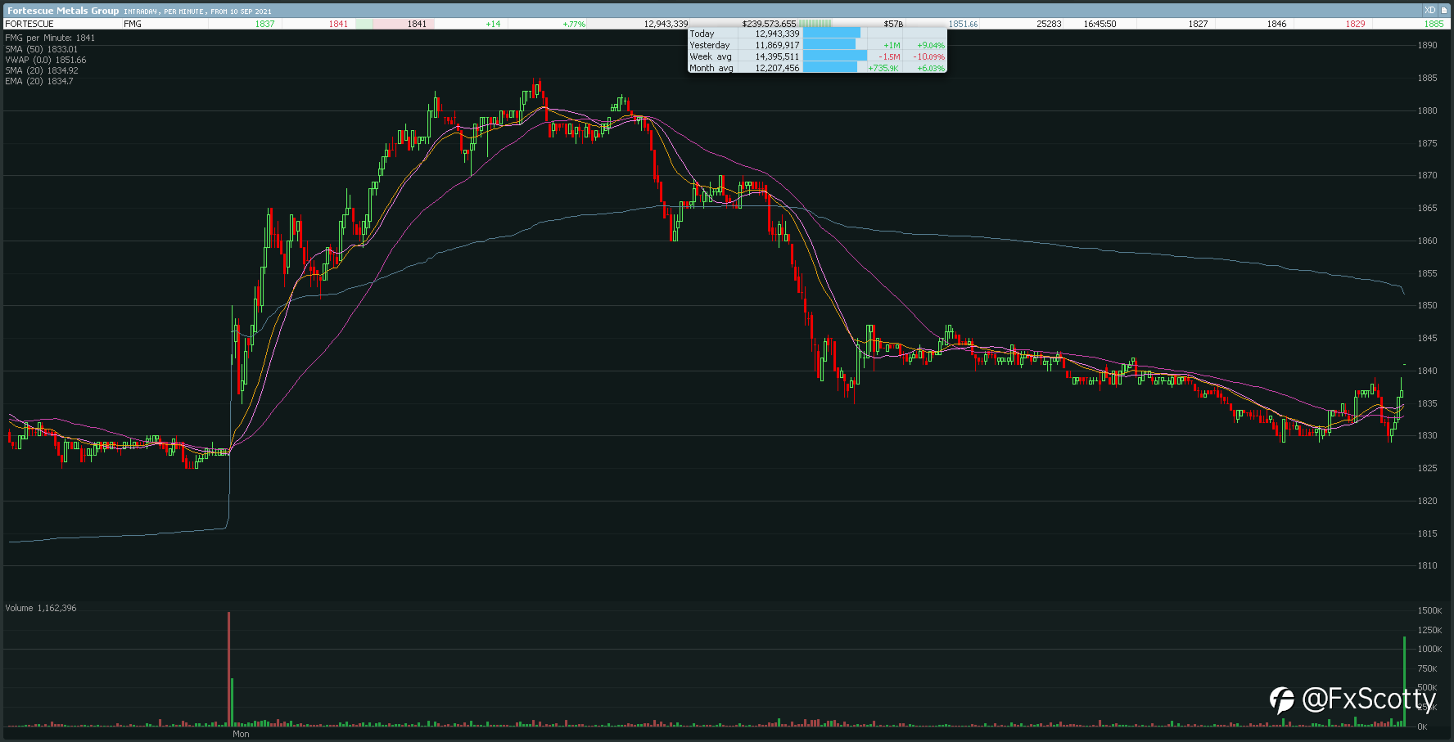Click the XD indicator in the title bar
Viewport: 1454px width, 742px height.
[1429, 11]
